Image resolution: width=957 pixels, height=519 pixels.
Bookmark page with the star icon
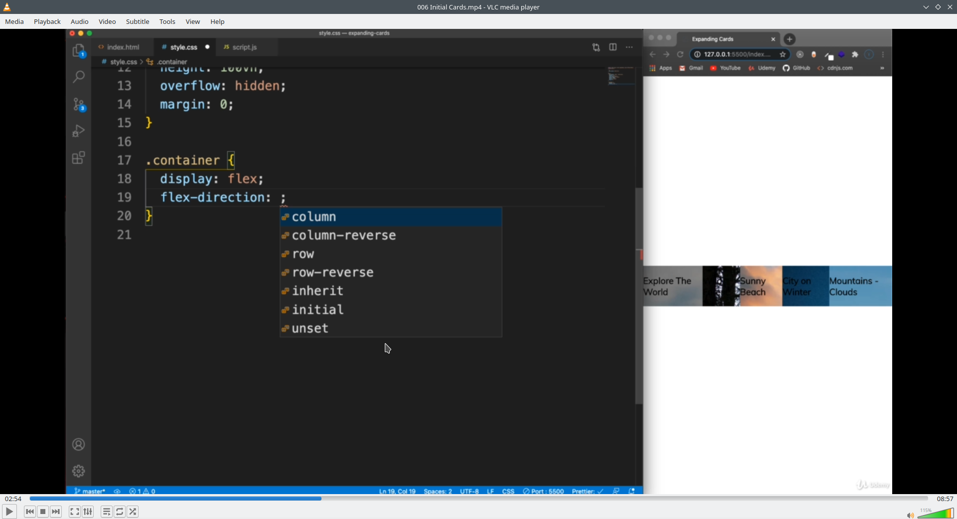click(x=783, y=54)
